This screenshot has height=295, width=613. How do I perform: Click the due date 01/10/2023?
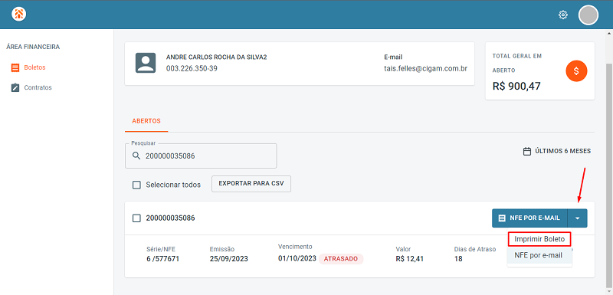tap(297, 258)
